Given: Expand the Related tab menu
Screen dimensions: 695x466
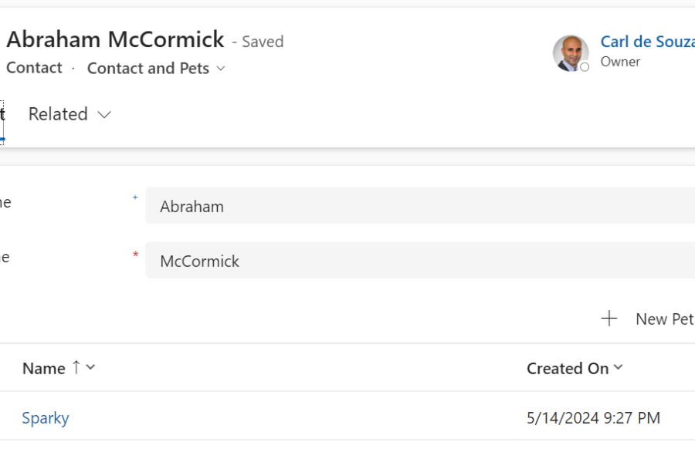Looking at the screenshot, I should click(104, 114).
